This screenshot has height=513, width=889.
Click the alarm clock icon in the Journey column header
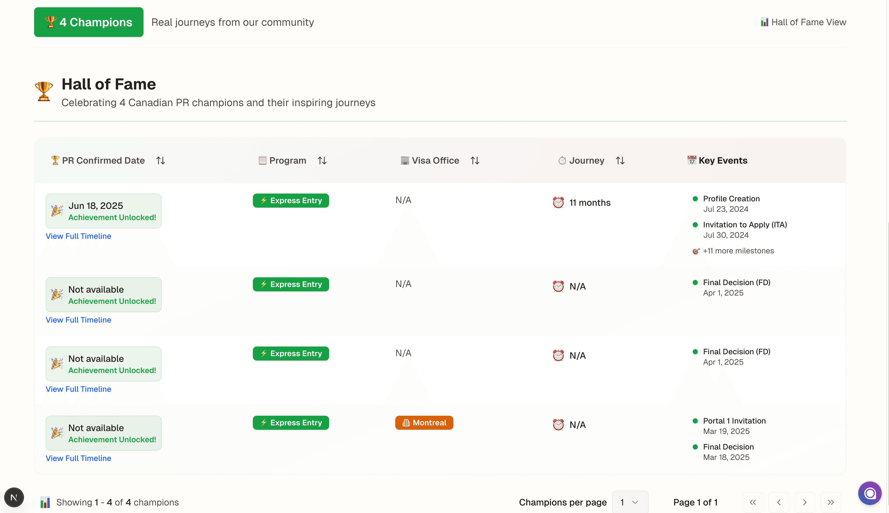tap(562, 161)
